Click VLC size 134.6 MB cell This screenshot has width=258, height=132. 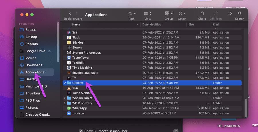pos(202,88)
